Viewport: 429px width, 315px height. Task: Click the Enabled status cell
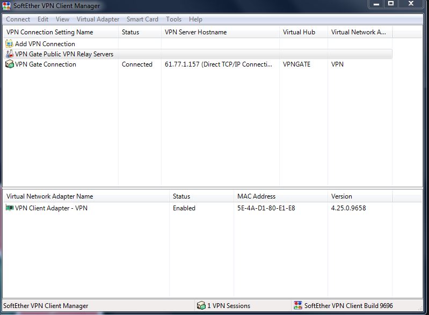184,208
